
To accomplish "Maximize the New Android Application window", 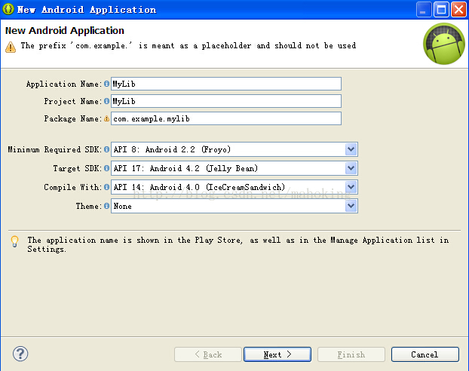I will tap(441, 9).
